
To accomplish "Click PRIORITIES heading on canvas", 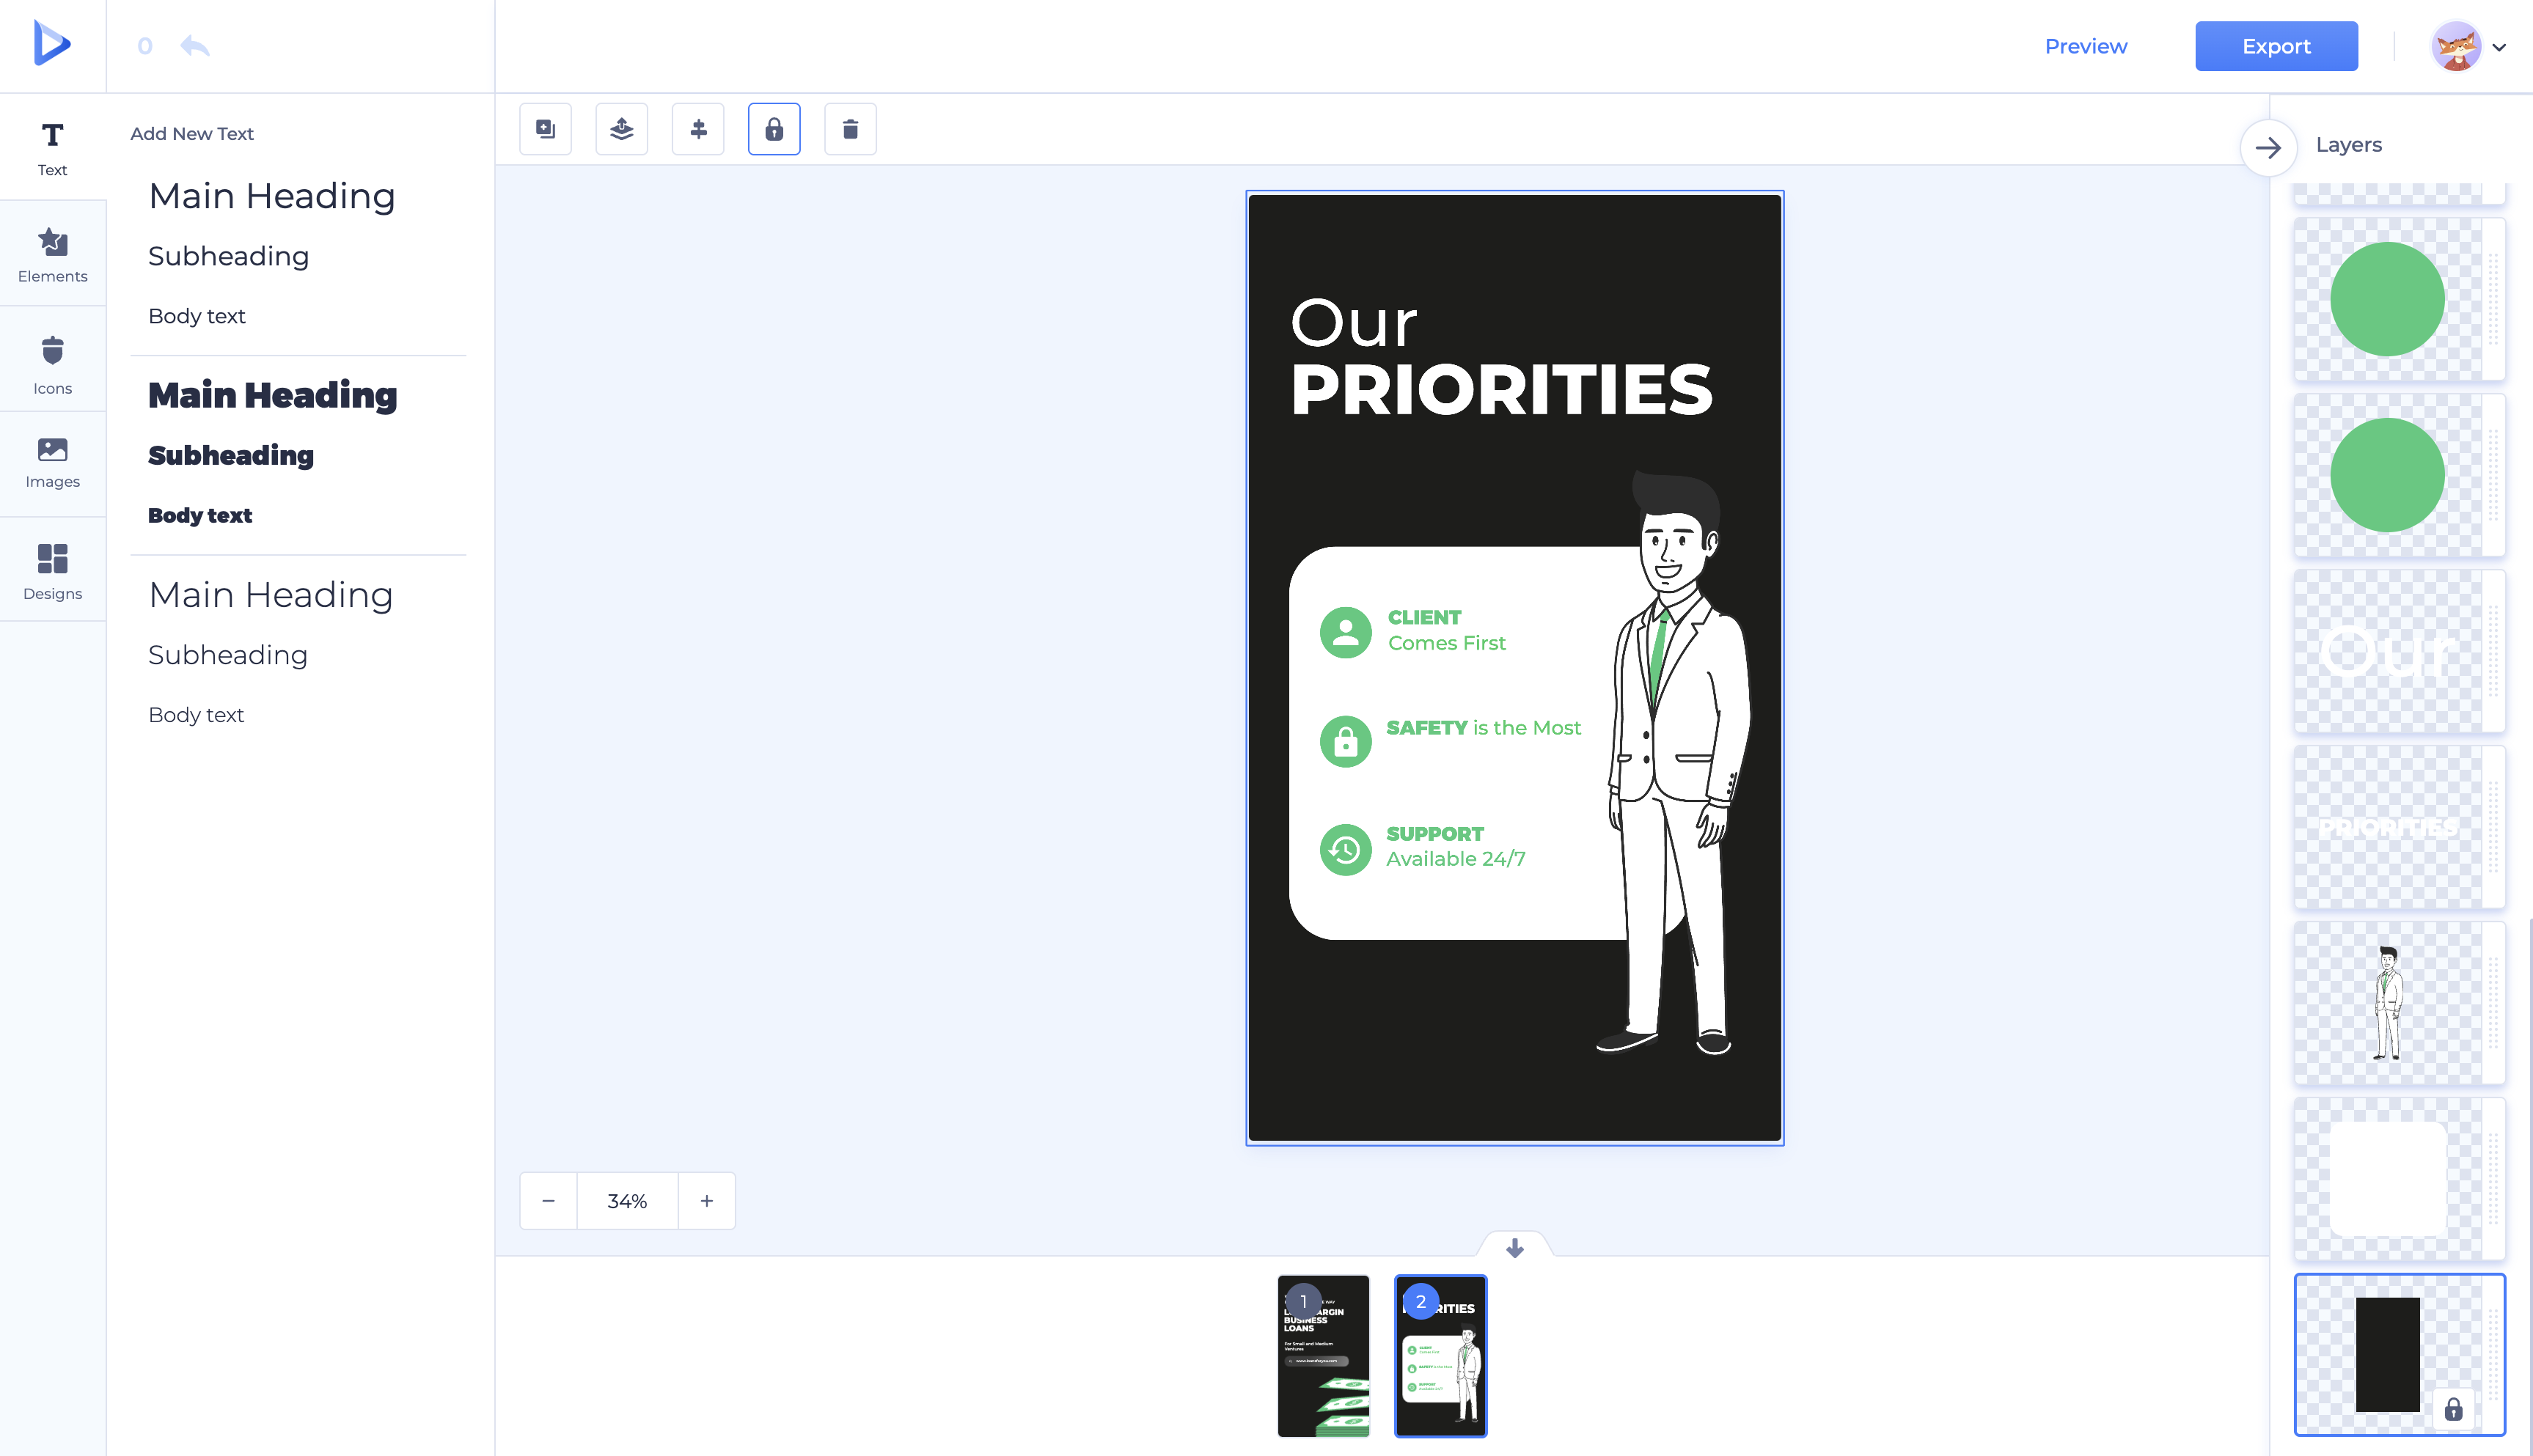I will [x=1502, y=389].
